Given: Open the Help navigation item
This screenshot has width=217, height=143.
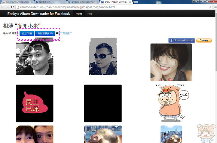Looking at the screenshot, I should point(90,14).
